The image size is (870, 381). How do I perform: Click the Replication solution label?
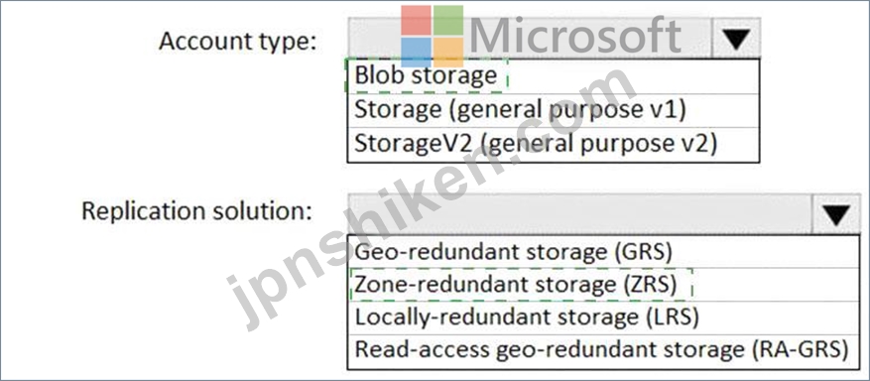click(197, 211)
